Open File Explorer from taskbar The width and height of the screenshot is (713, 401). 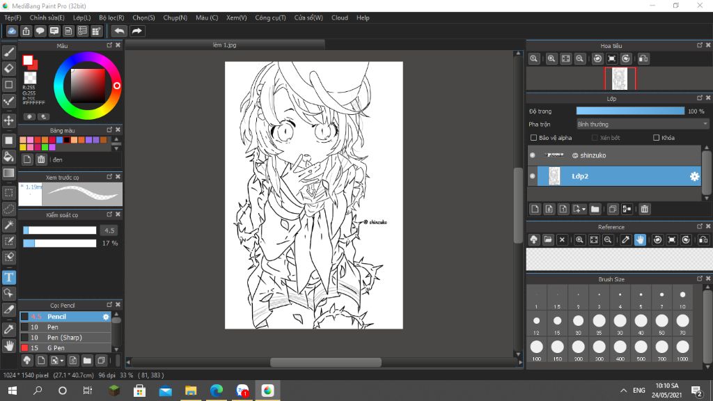(191, 391)
